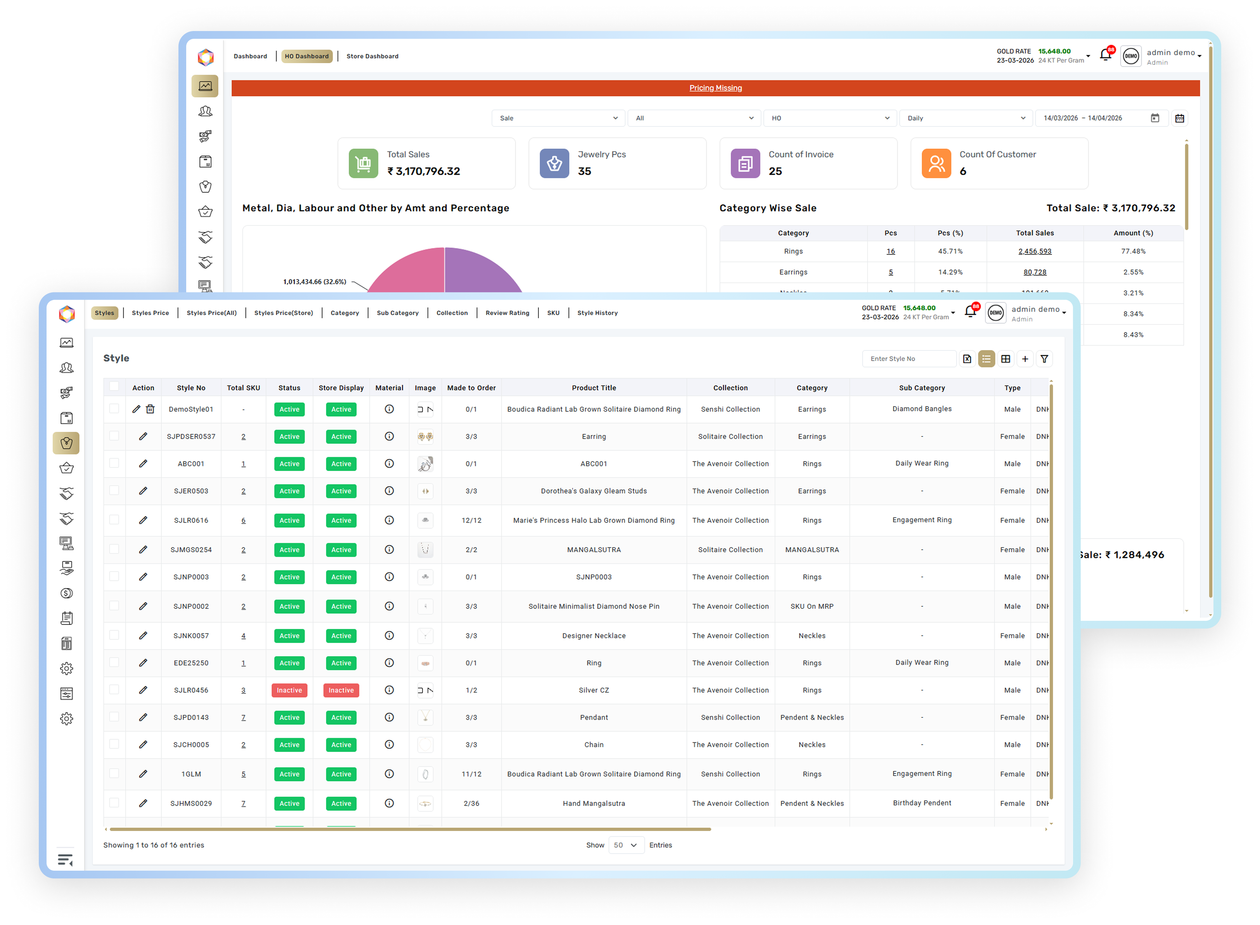Click the notification bell in Styles window

970,312
